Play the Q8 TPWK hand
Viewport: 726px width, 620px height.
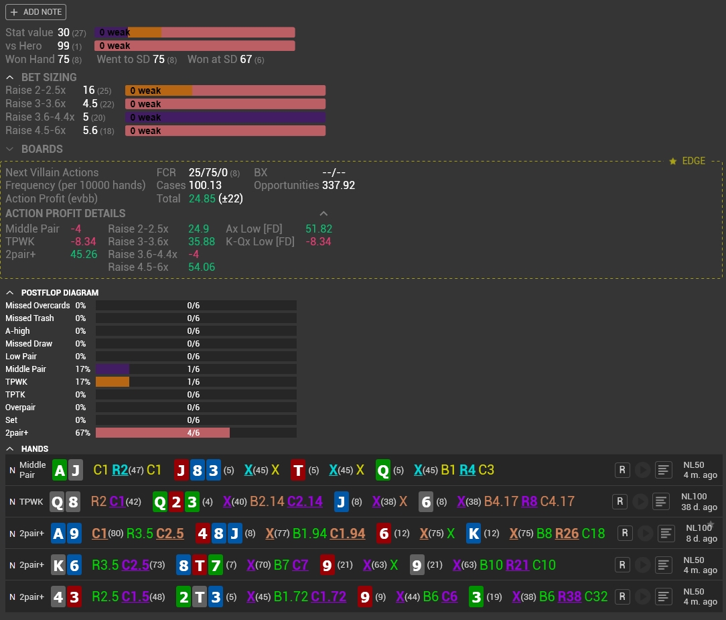point(640,501)
